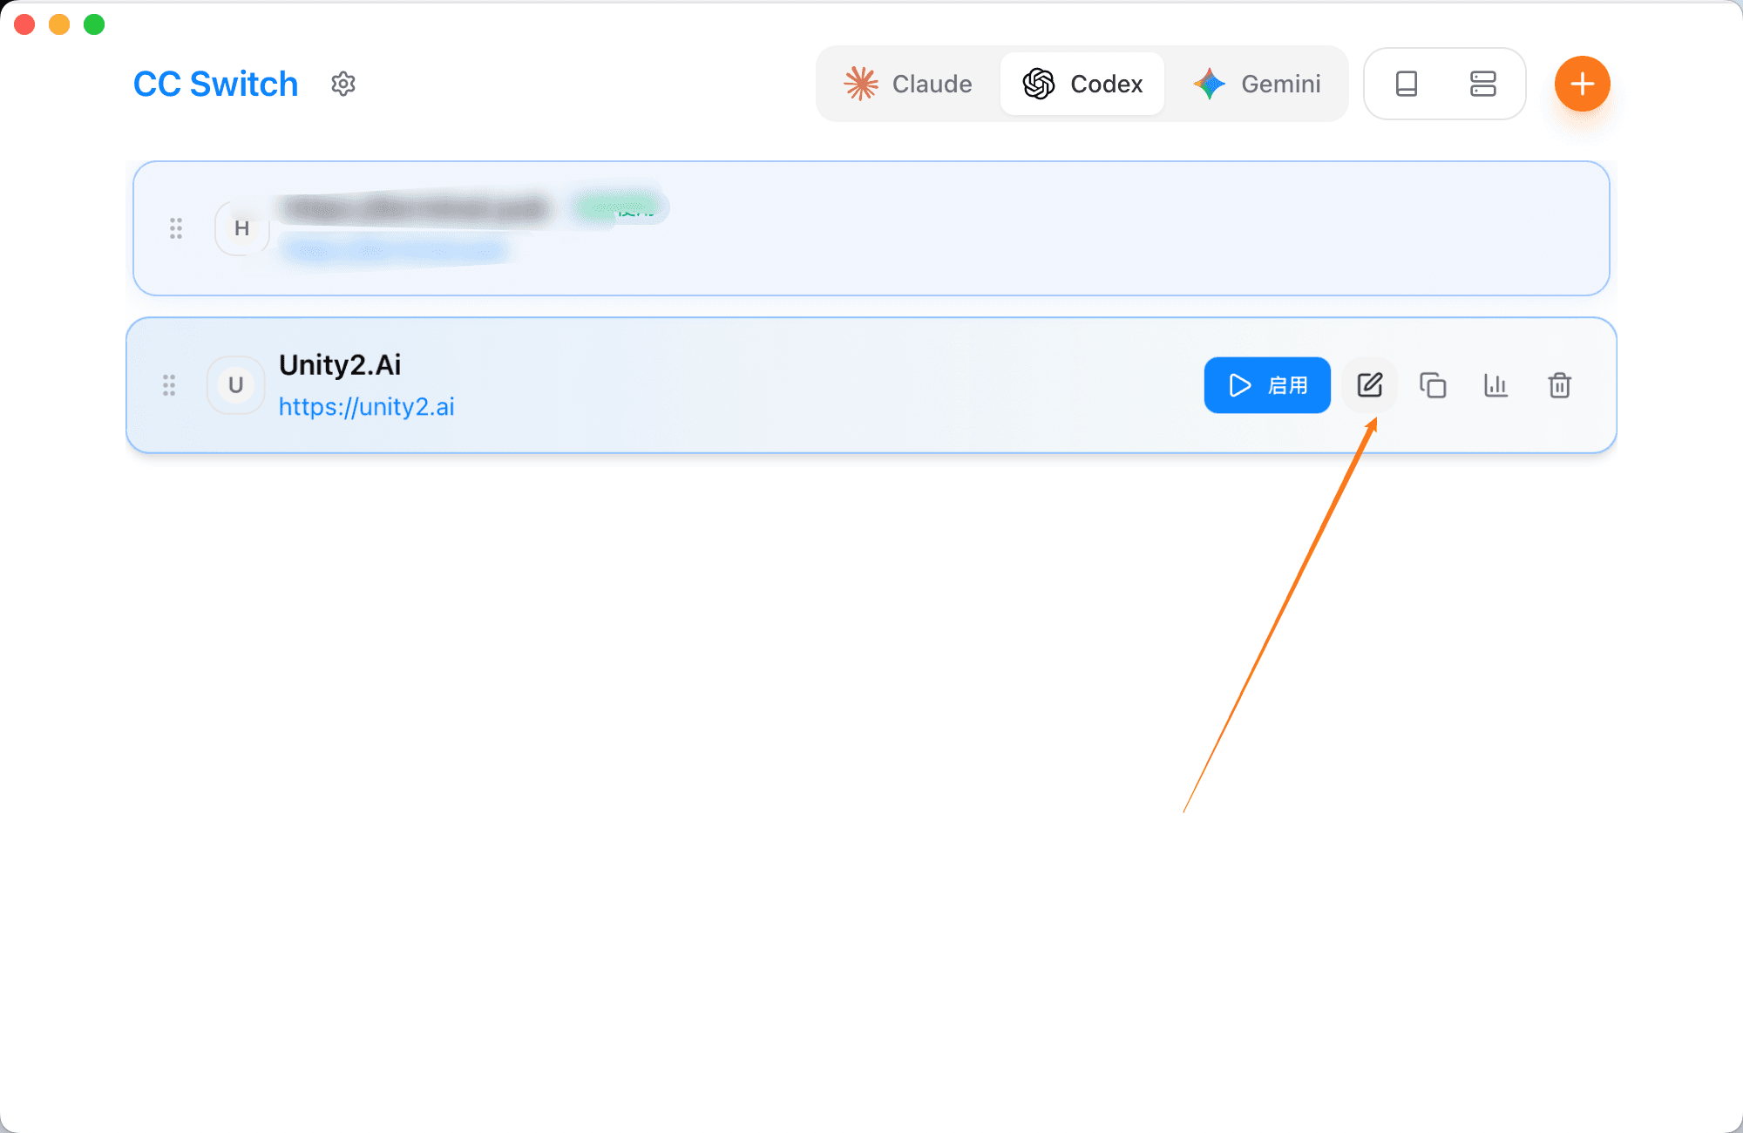
Task: Grab the Unity2.Ai drag handle
Action: (x=169, y=385)
